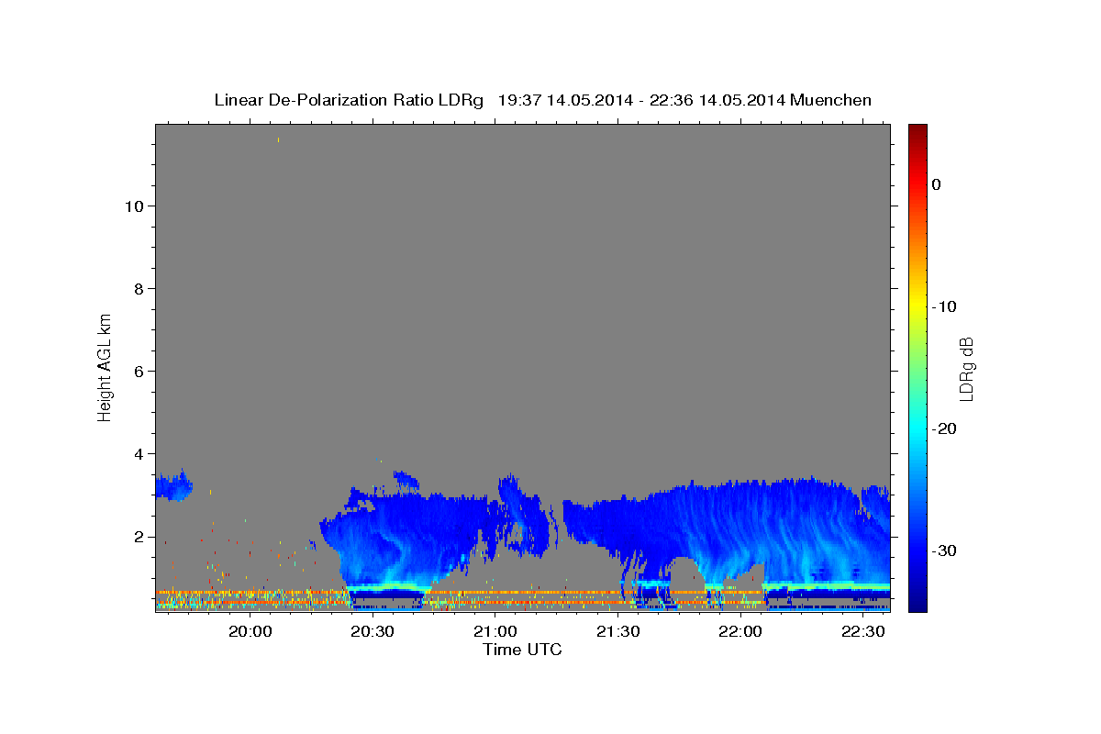Click the dark red top of the colorbar
The height and width of the screenshot is (734, 1101).
917,133
